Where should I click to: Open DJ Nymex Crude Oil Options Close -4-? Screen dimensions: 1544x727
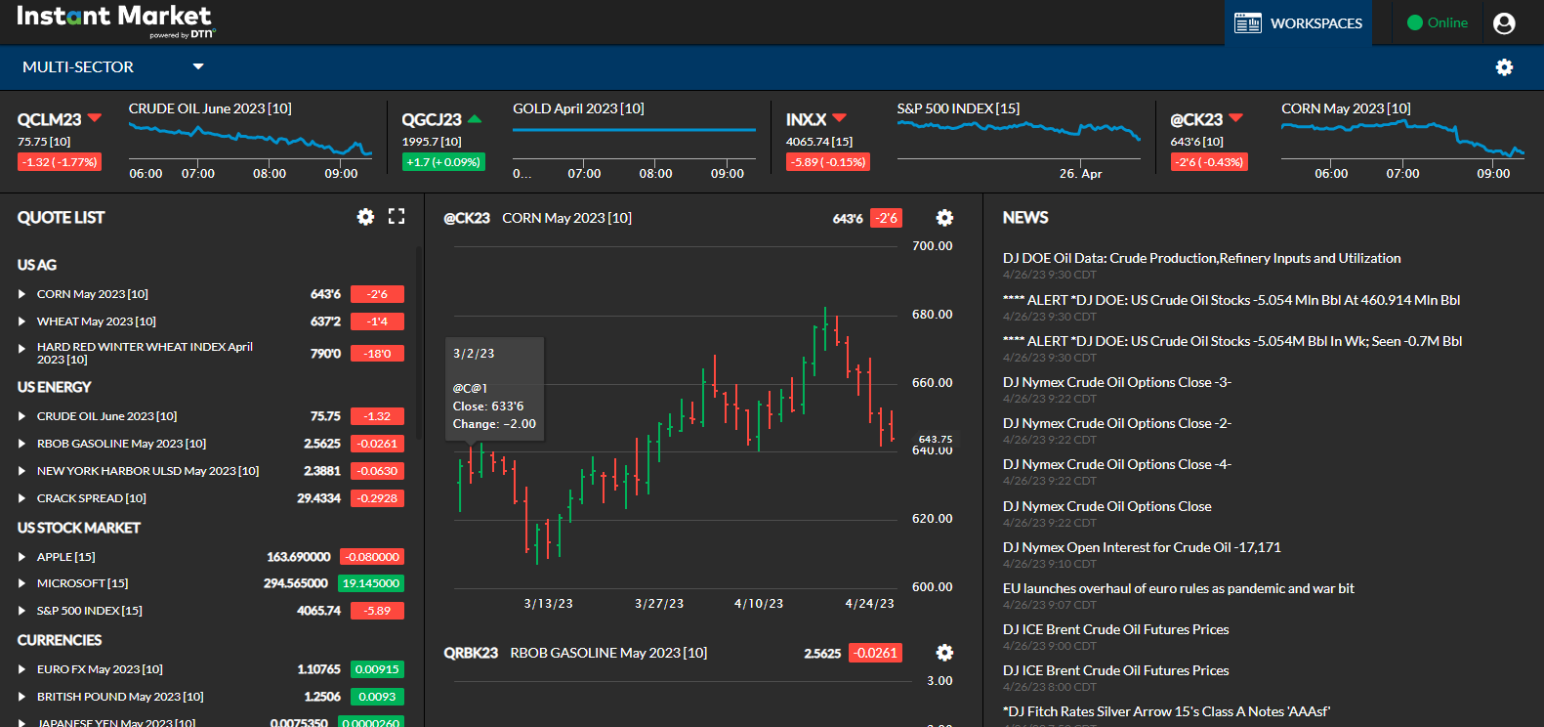point(1117,464)
